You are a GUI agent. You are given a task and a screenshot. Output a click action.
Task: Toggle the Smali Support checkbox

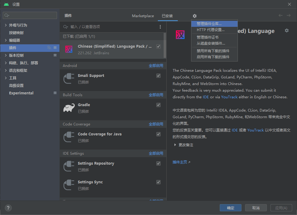[x=158, y=76]
